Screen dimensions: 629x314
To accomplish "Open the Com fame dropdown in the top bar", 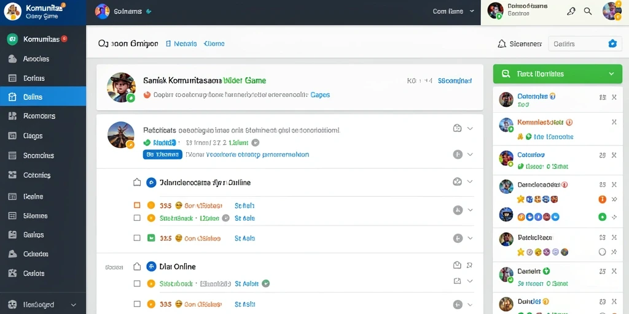I will [x=453, y=11].
